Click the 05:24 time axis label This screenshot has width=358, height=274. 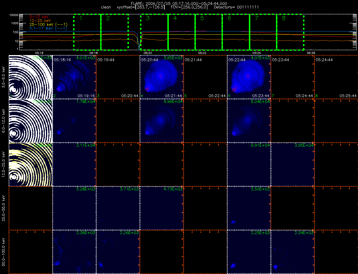[x=256, y=53]
